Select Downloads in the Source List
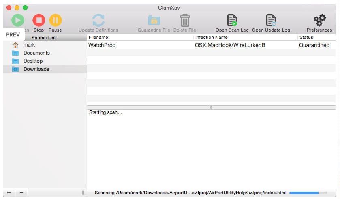340x199 pixels. [x=36, y=69]
